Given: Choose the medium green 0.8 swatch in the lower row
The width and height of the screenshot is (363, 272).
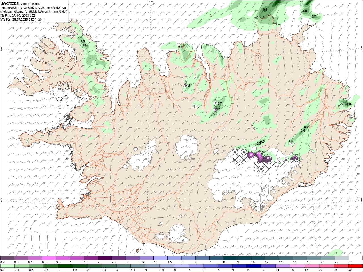Looking at the screenshot, I should [x=51, y=266].
